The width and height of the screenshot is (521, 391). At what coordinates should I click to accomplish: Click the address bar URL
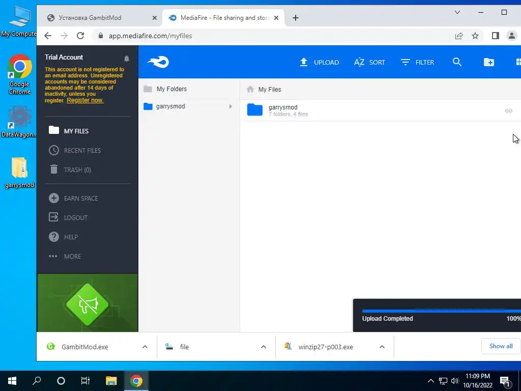pyautogui.click(x=150, y=36)
